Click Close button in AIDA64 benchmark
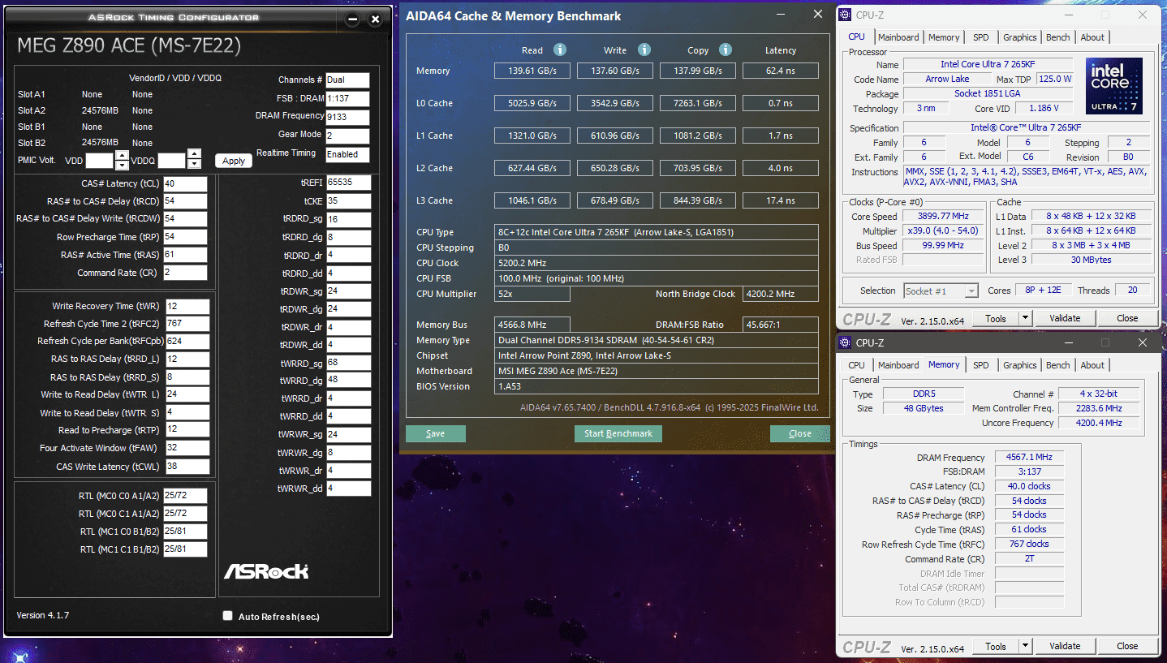1167x663 pixels. pyautogui.click(x=800, y=433)
